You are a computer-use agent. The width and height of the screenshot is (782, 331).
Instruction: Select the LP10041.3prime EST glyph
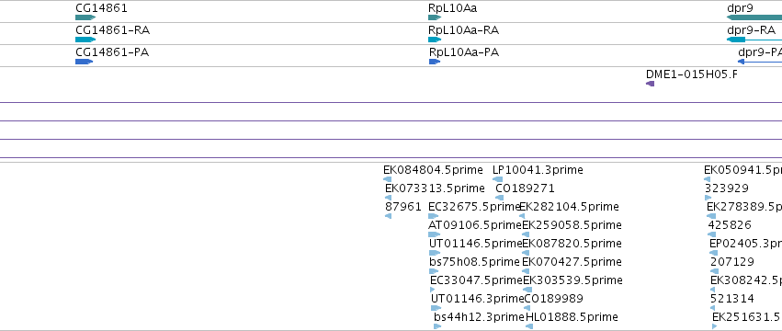498,179
